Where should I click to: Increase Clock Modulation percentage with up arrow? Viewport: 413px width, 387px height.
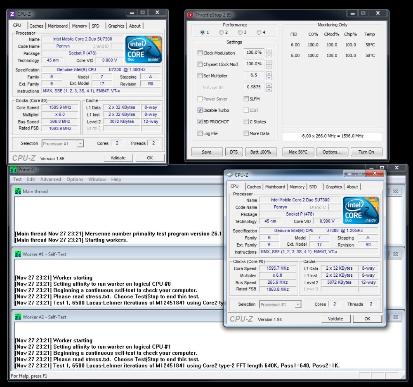point(269,51)
